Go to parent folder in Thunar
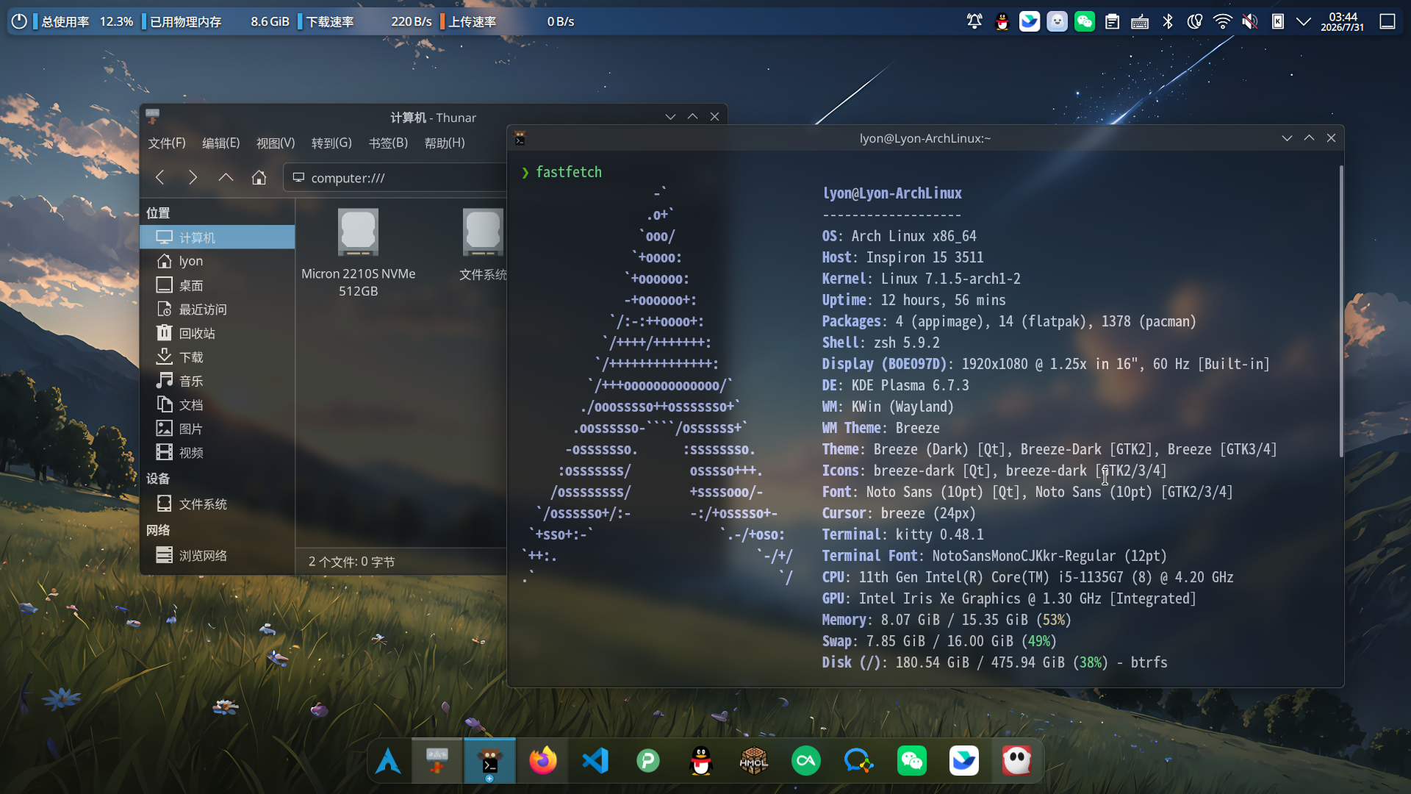Screen dimensions: 1411x794 point(226,177)
